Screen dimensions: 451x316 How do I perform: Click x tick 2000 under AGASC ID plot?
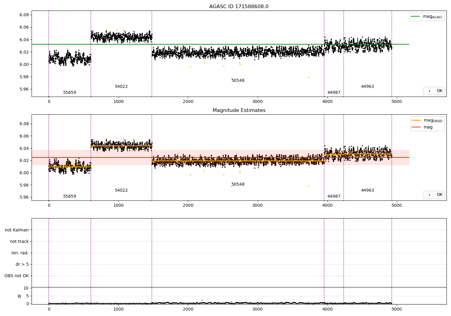tap(188, 102)
